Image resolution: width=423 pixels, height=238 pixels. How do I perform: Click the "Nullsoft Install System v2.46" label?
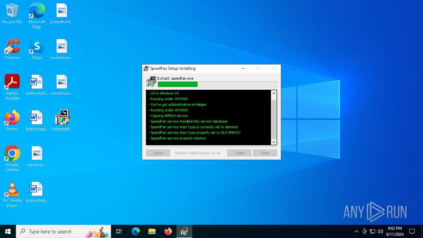[198, 153]
